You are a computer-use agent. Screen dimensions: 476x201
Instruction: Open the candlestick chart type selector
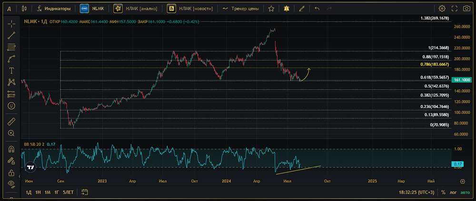(x=24, y=9)
